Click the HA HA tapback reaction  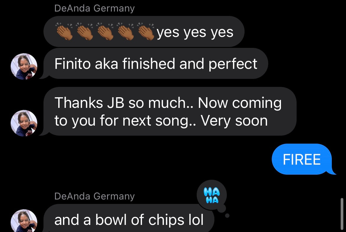click(x=212, y=196)
